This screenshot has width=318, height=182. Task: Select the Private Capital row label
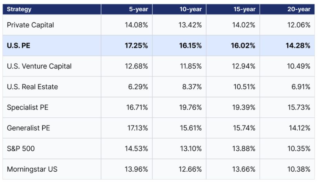[x=30, y=25]
